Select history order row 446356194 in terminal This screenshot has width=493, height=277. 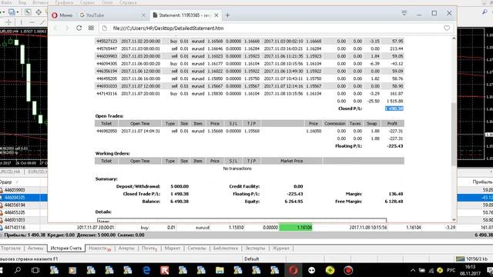click(x=24, y=205)
